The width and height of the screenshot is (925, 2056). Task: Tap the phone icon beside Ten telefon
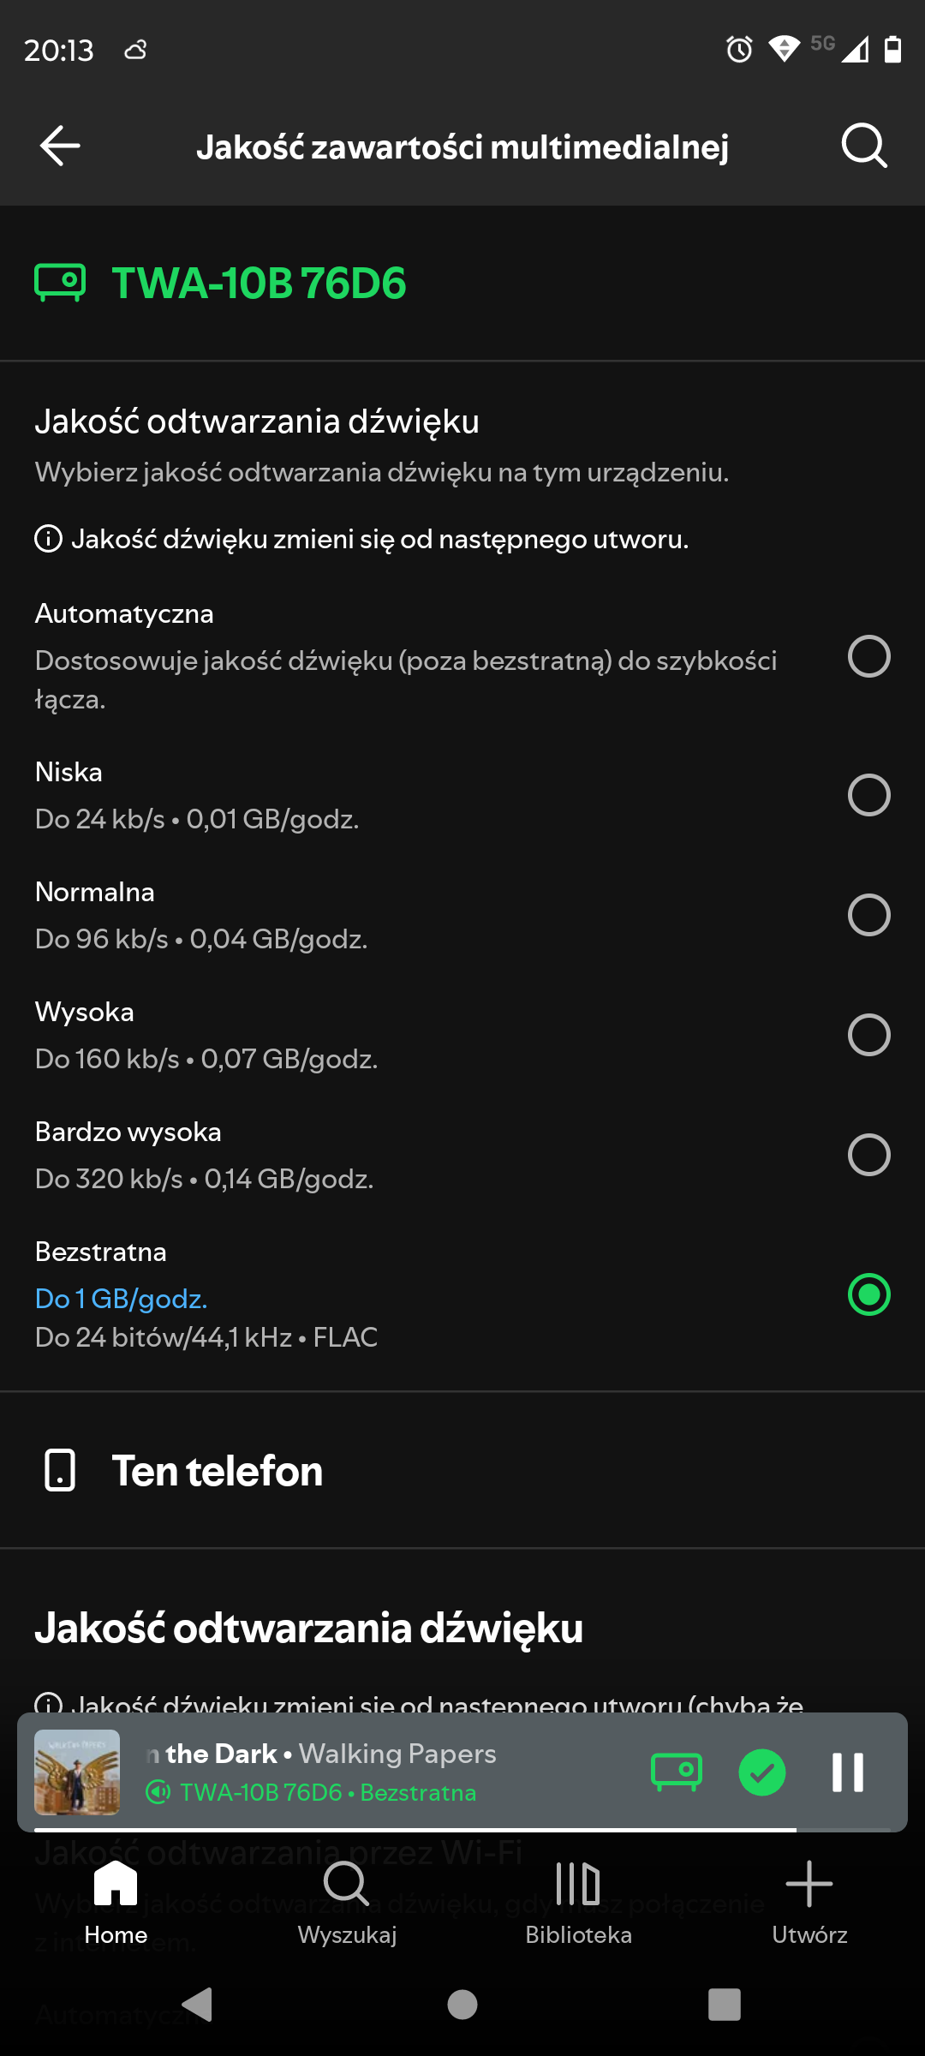[60, 1470]
